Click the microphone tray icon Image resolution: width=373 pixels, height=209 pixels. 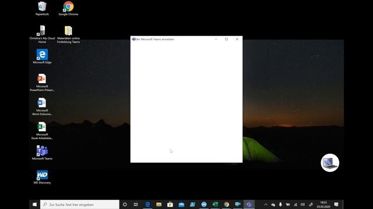pyautogui.click(x=280, y=204)
